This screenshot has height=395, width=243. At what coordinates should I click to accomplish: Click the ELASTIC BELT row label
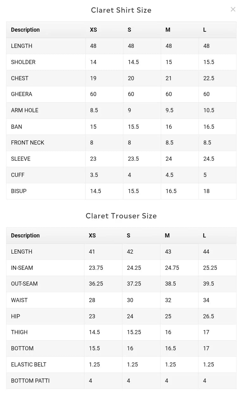[29, 365]
